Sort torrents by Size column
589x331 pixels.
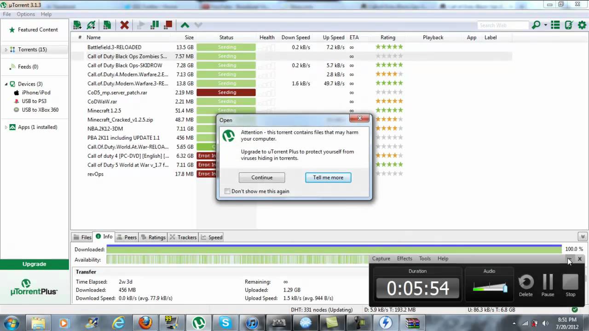click(189, 38)
